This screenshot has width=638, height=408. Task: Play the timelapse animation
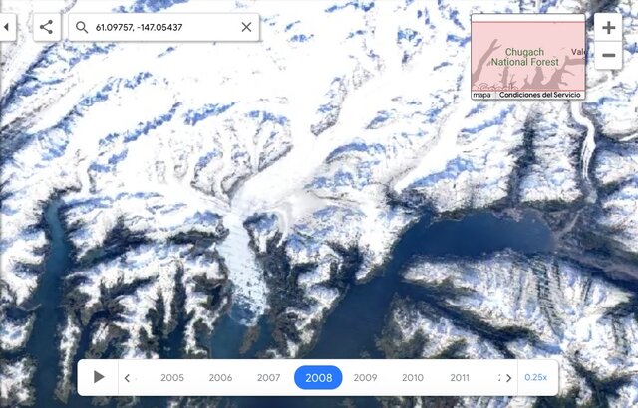(98, 377)
